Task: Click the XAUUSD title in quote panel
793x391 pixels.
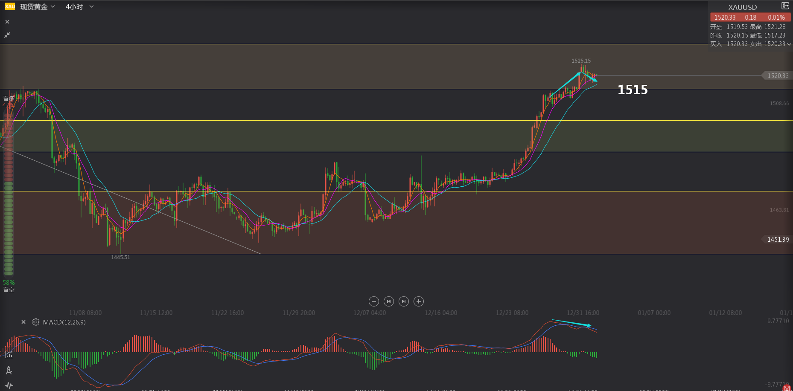Action: click(742, 7)
